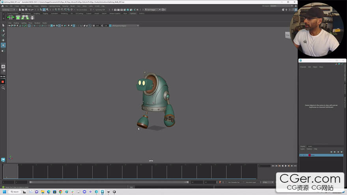The image size is (347, 195).
Task: Toggle select by hierarchy mode
Action: (x=41, y=10)
